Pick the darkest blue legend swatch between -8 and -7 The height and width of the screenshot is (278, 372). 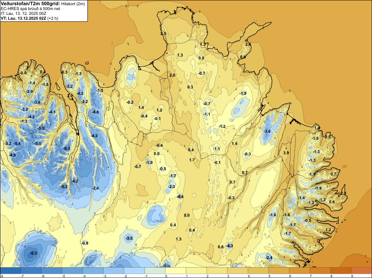coord(10,271)
